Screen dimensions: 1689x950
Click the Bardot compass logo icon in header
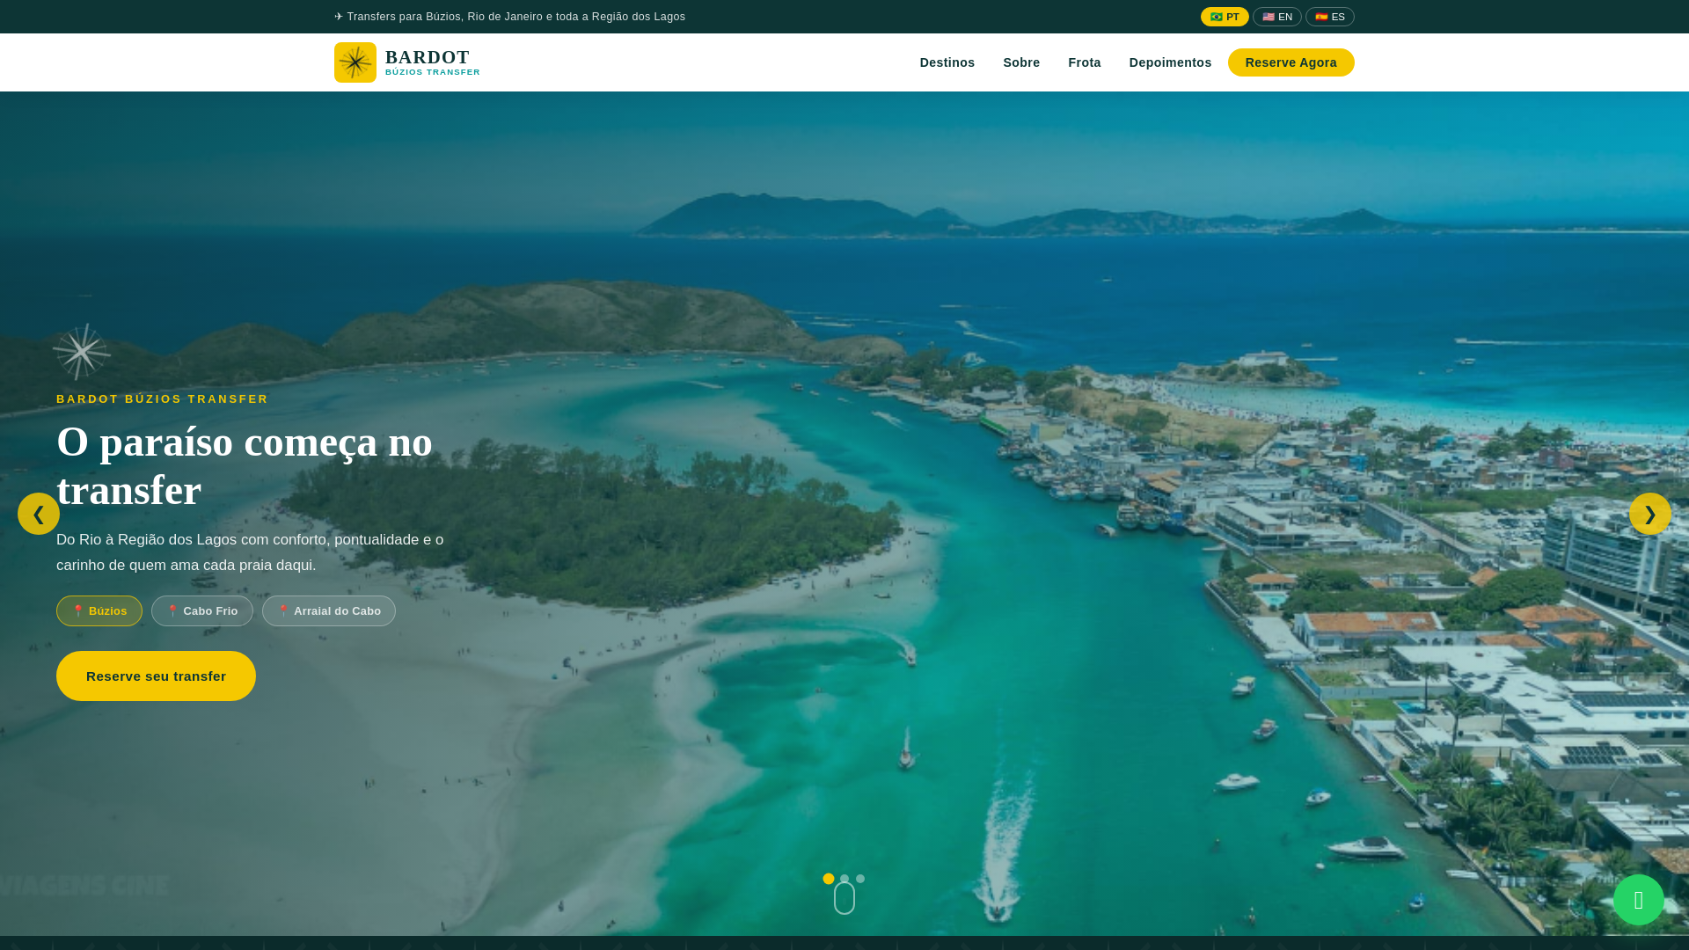click(355, 62)
